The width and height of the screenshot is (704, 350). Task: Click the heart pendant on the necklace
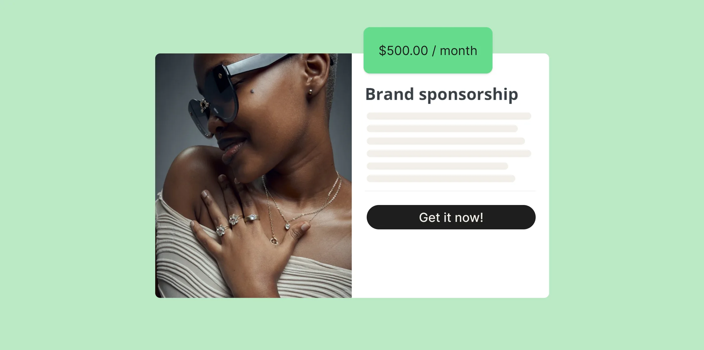pyautogui.click(x=287, y=226)
